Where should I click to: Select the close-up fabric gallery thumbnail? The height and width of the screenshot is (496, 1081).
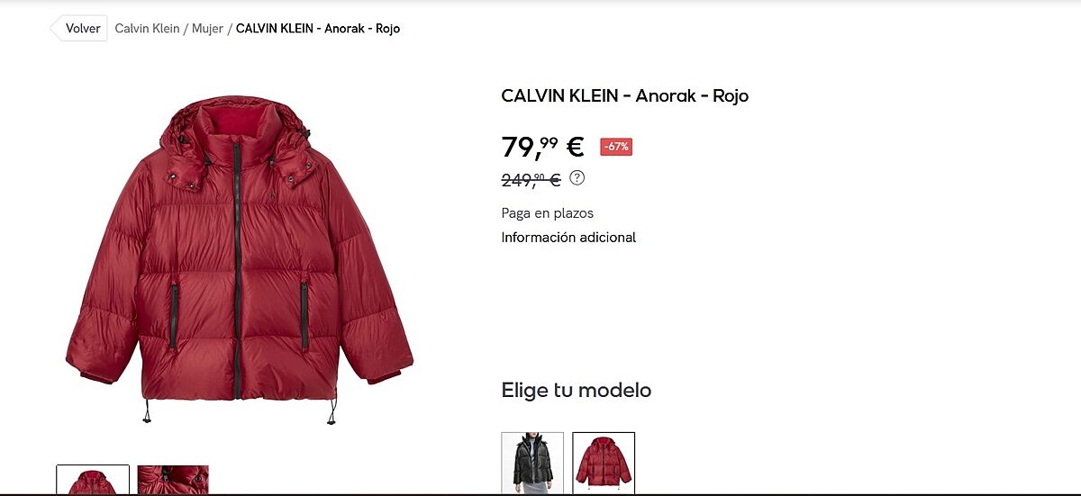click(x=173, y=479)
